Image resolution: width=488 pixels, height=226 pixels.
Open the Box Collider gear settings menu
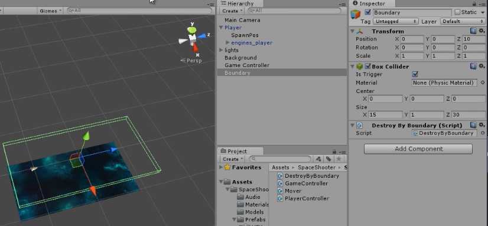coord(482,66)
